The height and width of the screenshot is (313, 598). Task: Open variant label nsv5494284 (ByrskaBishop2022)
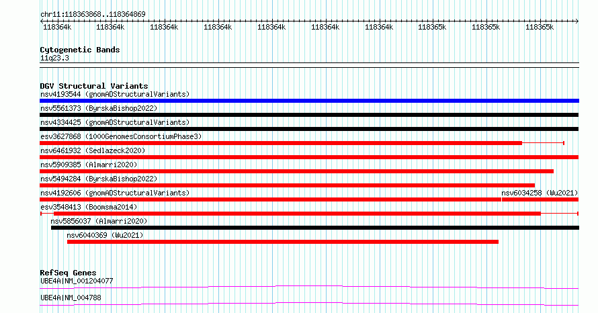(x=99, y=179)
